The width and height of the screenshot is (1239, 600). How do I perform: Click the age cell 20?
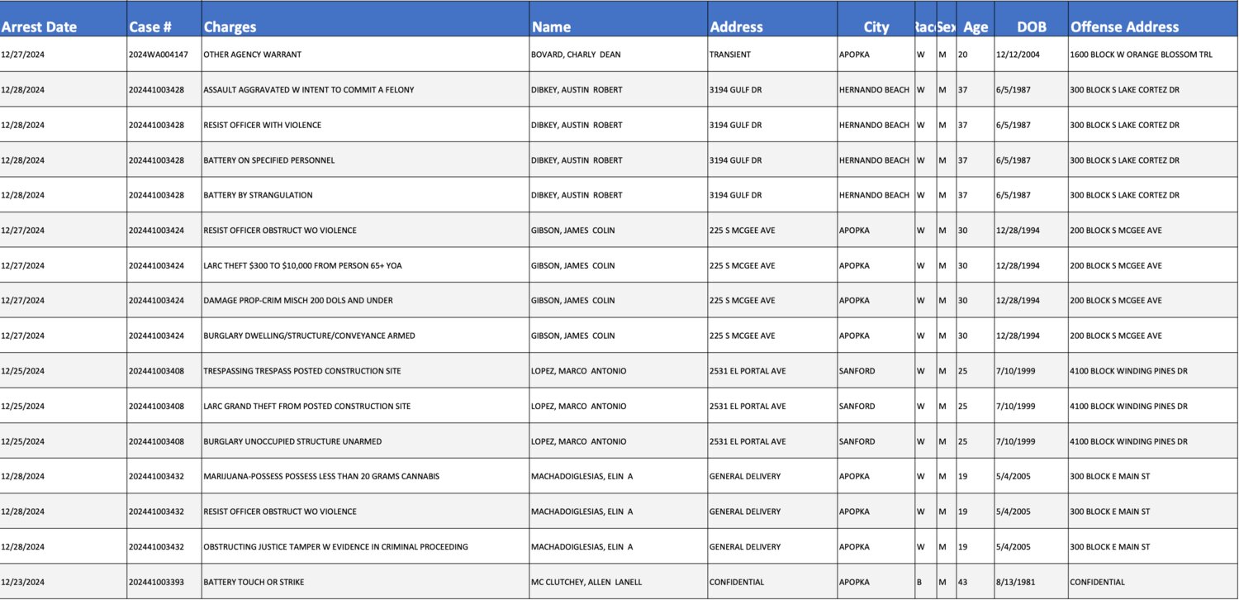pos(976,55)
